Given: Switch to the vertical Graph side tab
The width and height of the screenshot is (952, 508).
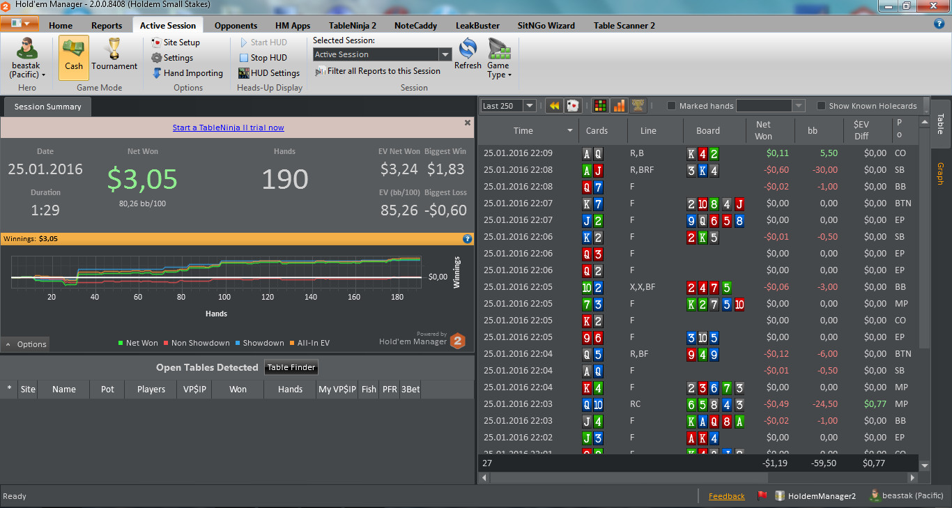Looking at the screenshot, I should (940, 174).
